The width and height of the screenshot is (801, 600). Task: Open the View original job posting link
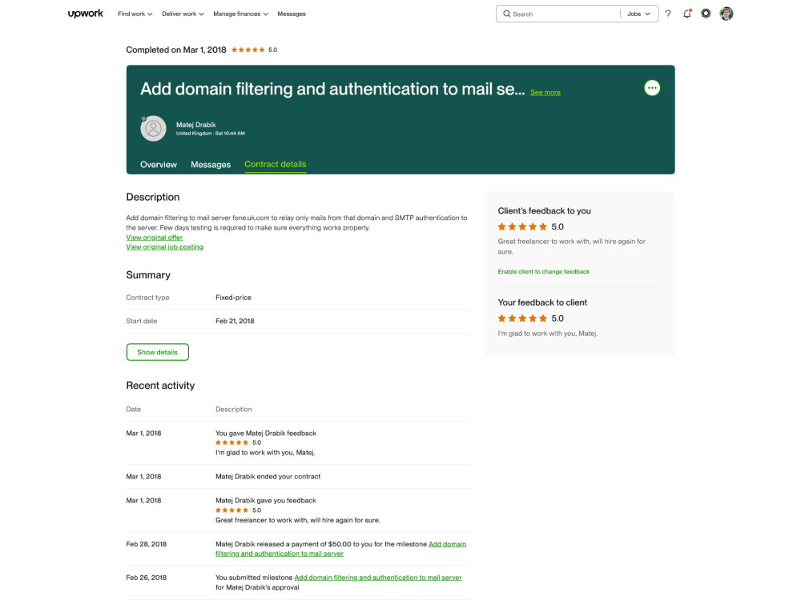click(x=164, y=247)
